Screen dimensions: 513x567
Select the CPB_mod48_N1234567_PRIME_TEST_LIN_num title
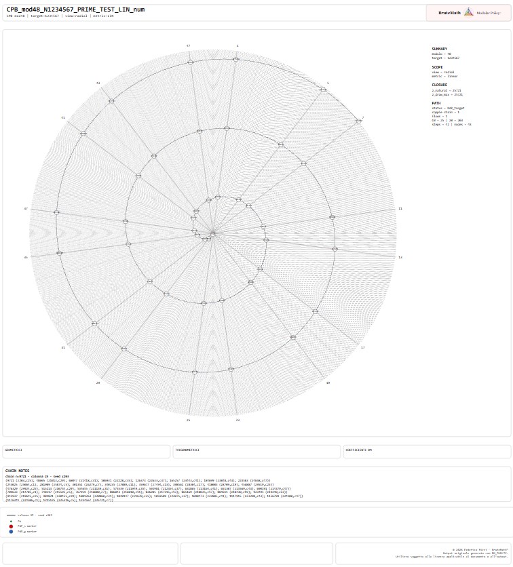tap(75, 9)
